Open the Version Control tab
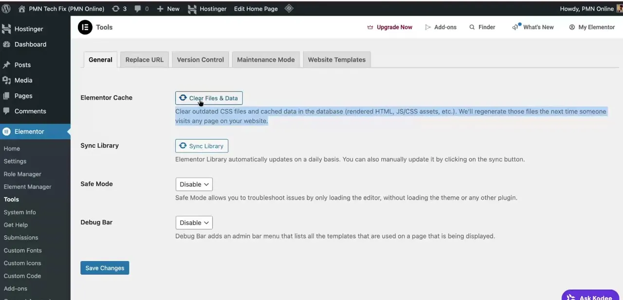The image size is (623, 300). [x=201, y=59]
